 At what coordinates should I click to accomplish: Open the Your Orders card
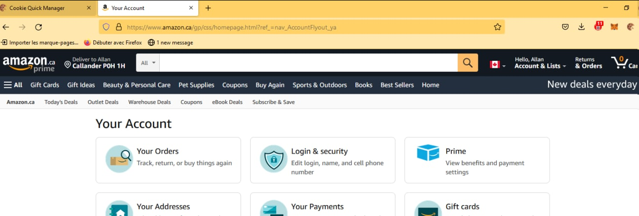point(168,160)
